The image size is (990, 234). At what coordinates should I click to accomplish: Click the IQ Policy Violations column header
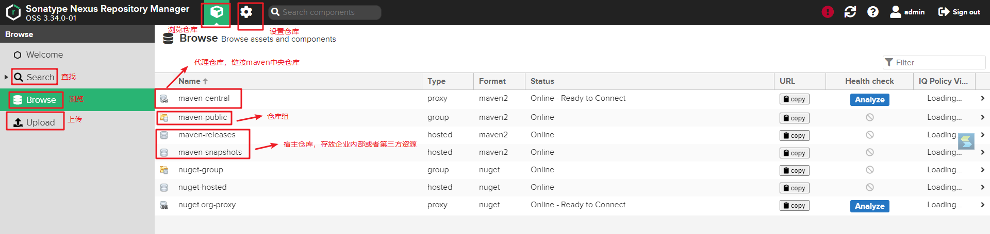click(x=944, y=81)
